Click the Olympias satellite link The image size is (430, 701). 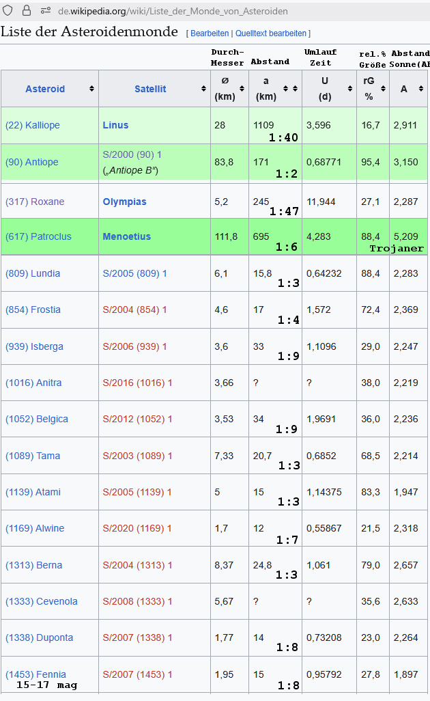(x=124, y=202)
